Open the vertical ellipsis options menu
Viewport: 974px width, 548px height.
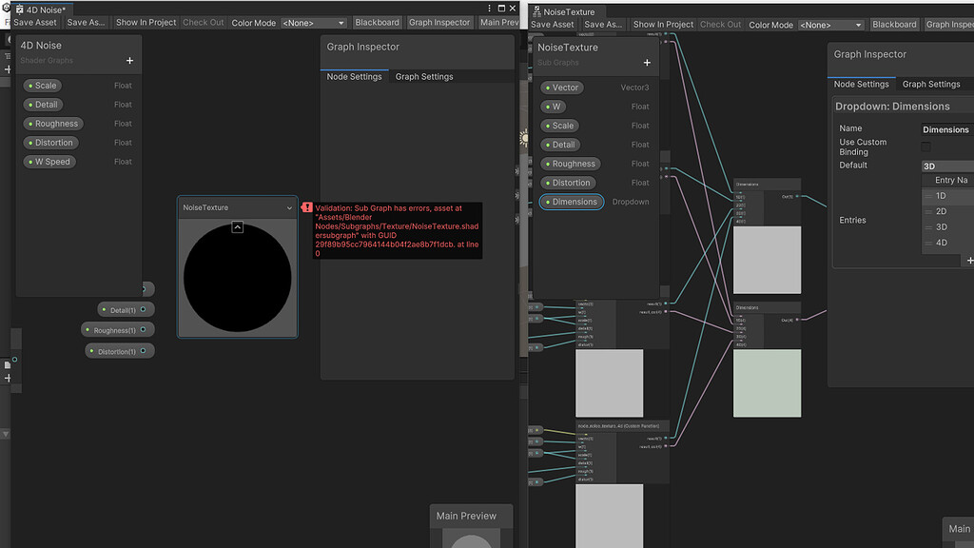(489, 8)
